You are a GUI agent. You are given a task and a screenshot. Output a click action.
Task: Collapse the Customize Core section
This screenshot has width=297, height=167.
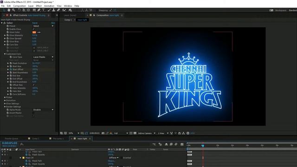[x=5, y=54]
